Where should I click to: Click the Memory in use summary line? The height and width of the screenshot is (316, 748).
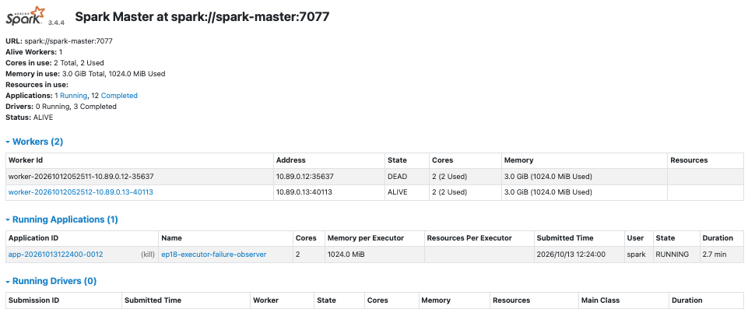coord(86,73)
